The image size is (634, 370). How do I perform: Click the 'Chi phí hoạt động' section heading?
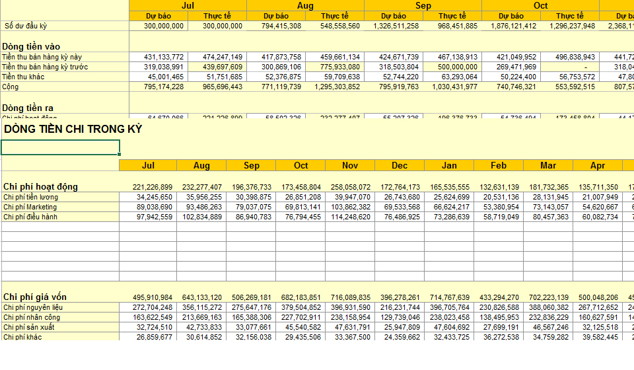(40, 187)
